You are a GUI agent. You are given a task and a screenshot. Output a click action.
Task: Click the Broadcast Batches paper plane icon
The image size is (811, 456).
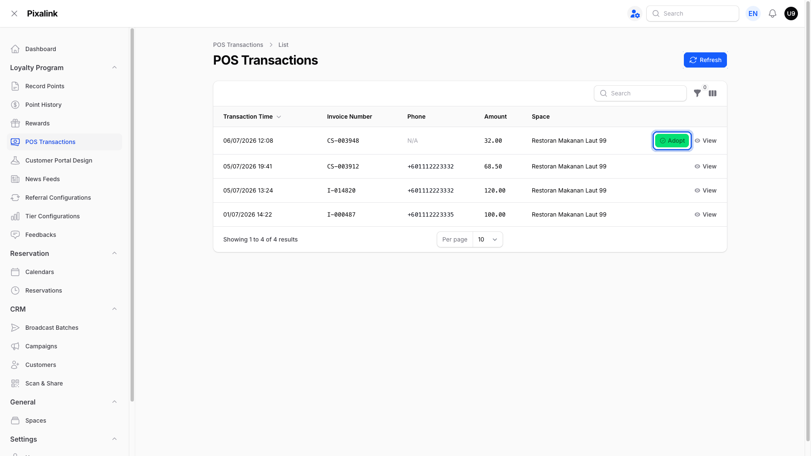coord(15,328)
